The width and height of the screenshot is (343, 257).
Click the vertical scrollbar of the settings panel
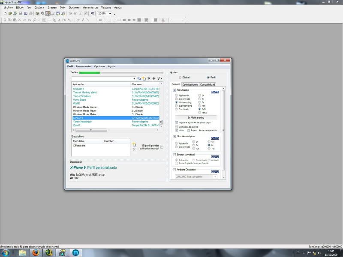coord(223,132)
